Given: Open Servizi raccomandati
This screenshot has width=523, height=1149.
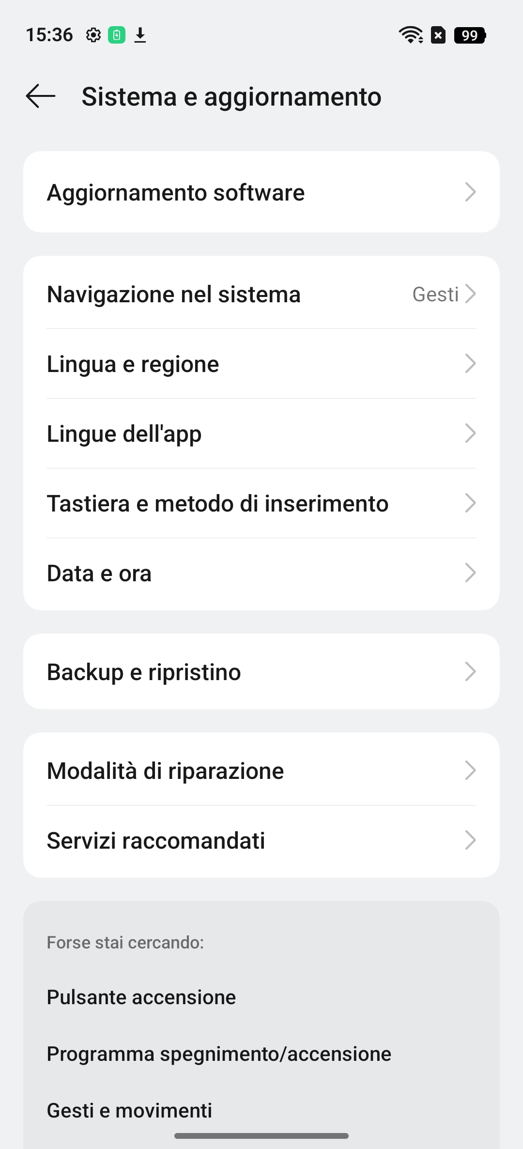Looking at the screenshot, I should pyautogui.click(x=261, y=840).
